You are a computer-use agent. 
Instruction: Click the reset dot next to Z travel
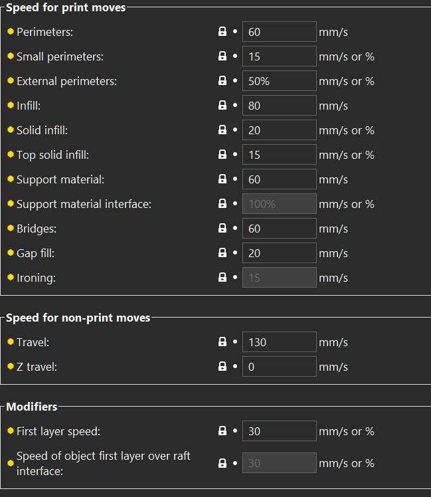coord(235,366)
